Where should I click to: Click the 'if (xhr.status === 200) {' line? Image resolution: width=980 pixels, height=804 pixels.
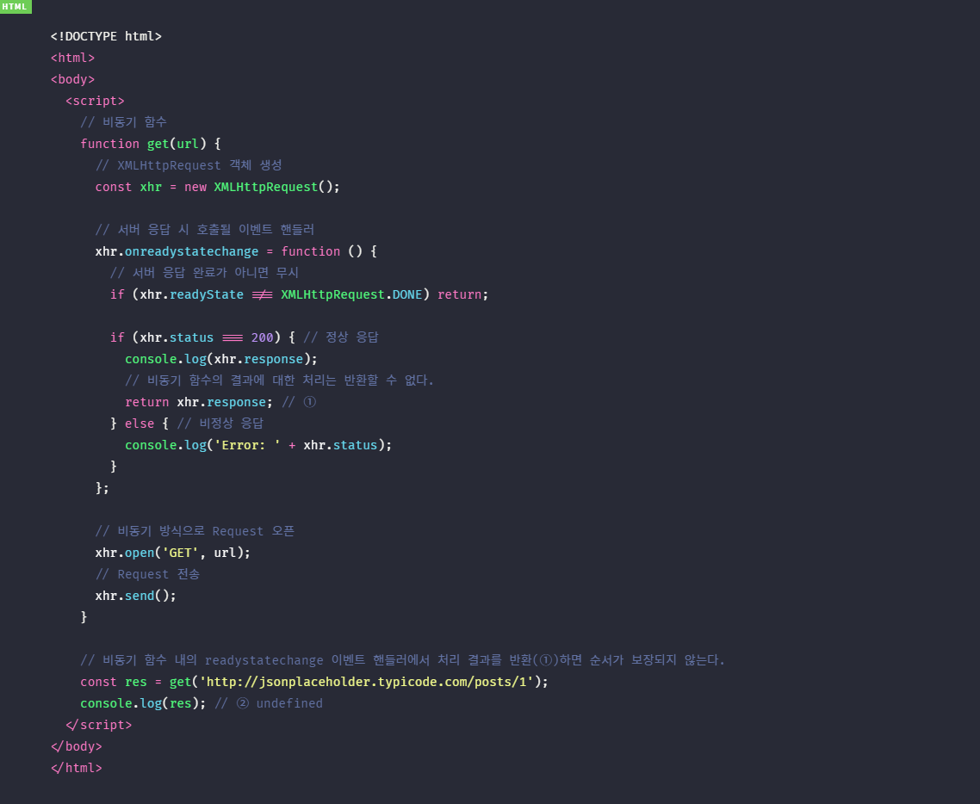203,337
